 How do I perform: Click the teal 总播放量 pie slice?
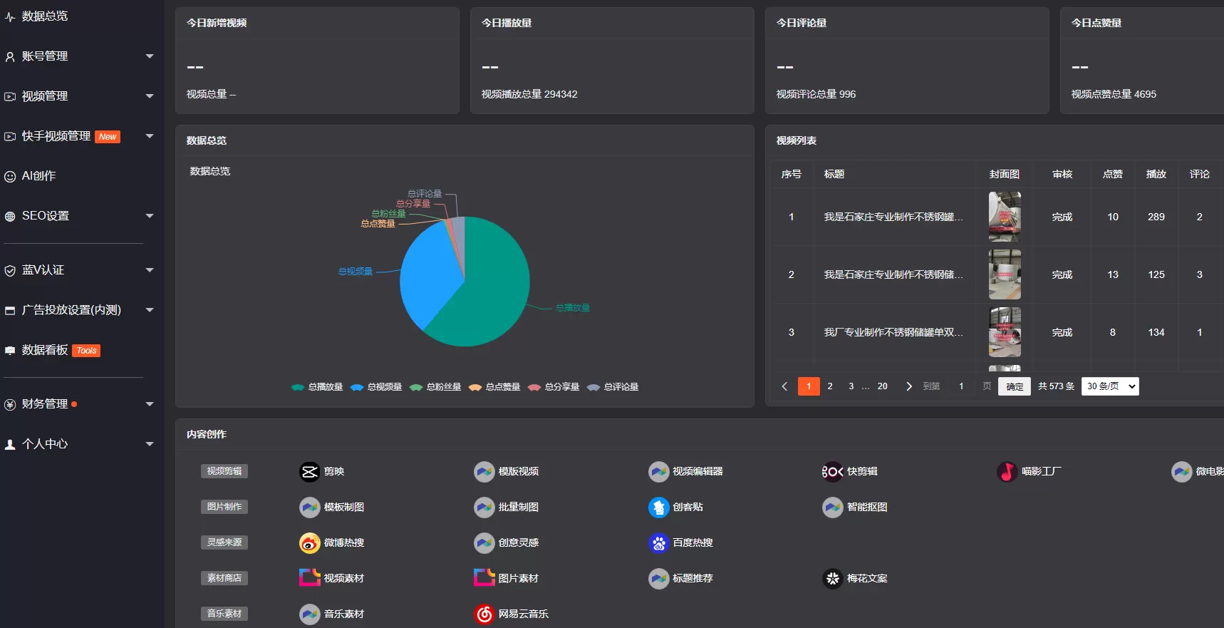coord(484,299)
